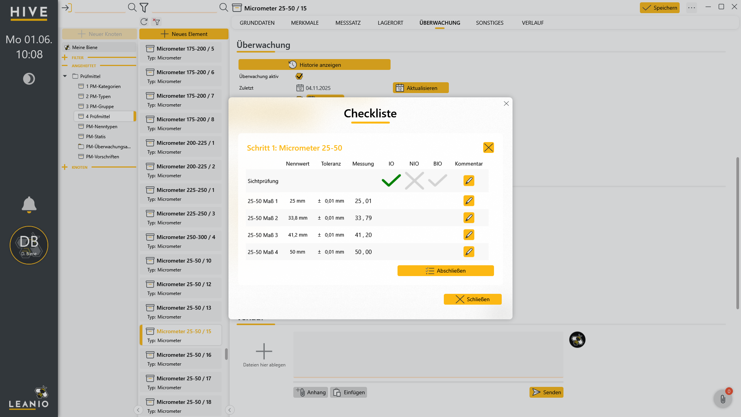Collapse the Prüfmittel tree node
This screenshot has height=417, width=741.
click(x=65, y=76)
